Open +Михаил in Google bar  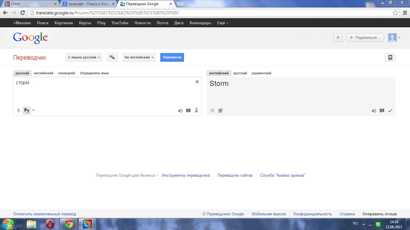tap(22, 23)
